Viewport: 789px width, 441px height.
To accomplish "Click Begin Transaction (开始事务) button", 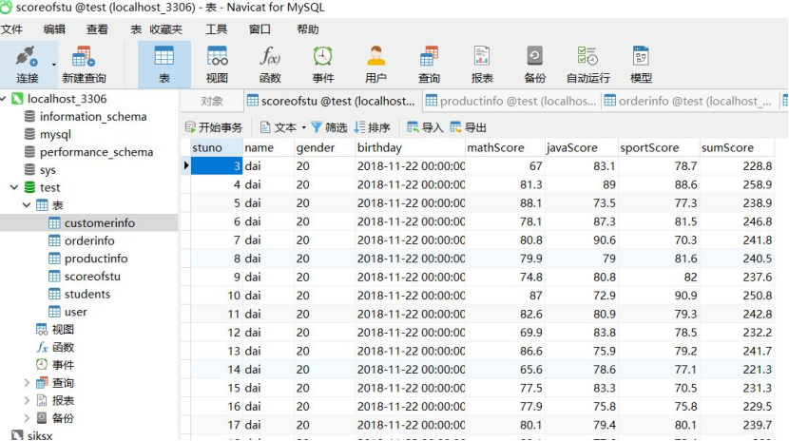I will (x=214, y=127).
